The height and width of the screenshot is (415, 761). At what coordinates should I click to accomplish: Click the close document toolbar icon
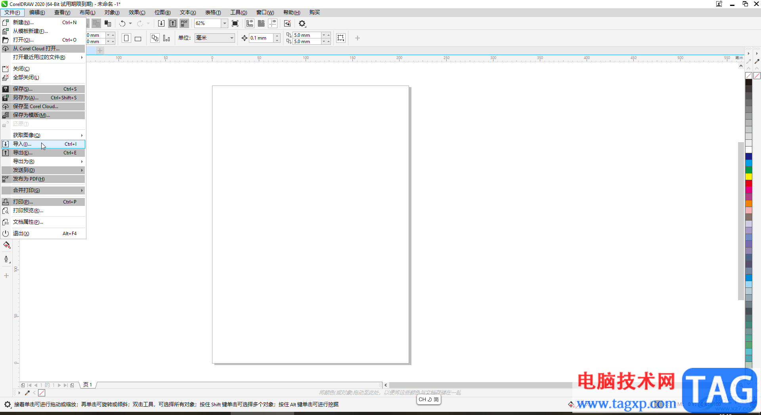tap(287, 23)
